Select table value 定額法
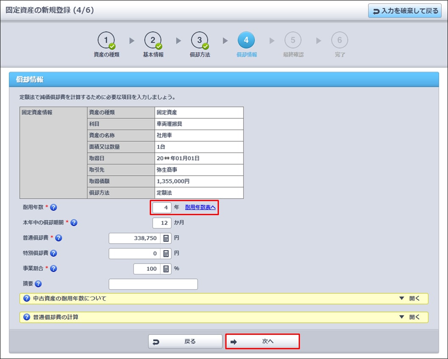 [164, 193]
